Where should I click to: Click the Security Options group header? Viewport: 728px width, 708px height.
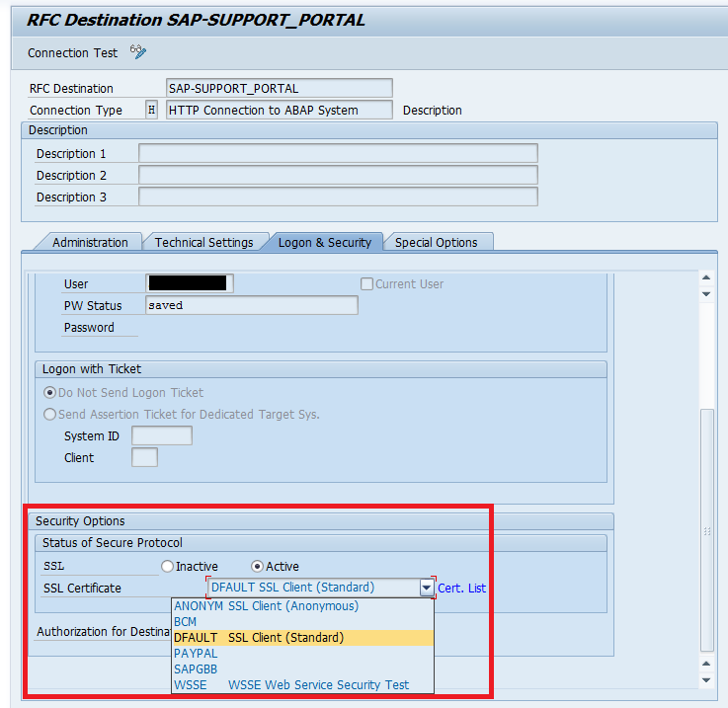coord(321,521)
